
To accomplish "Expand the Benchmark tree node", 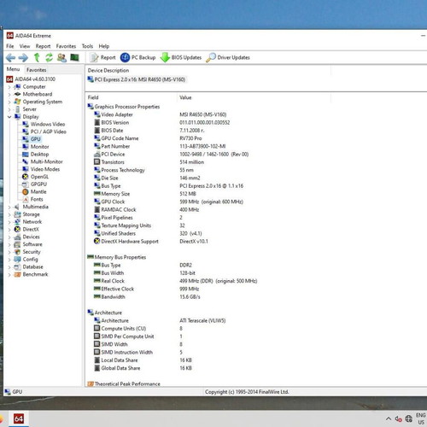I will tap(9, 275).
